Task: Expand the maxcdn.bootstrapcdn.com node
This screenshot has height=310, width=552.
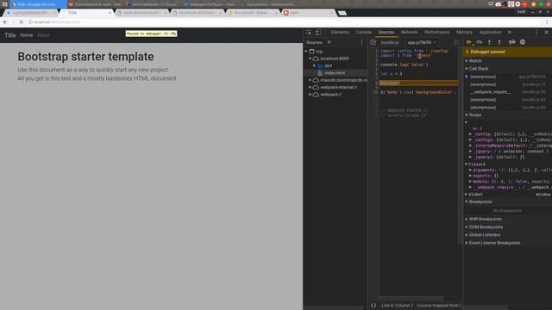Action: pos(310,80)
